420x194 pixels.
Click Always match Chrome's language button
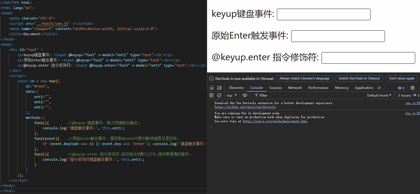pyautogui.click(x=304, y=78)
